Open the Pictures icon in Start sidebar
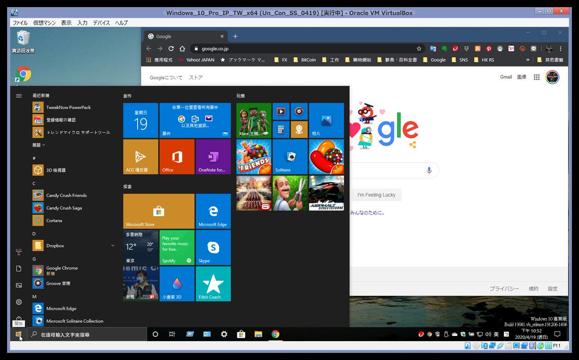This screenshot has height=360, width=579. click(19, 285)
